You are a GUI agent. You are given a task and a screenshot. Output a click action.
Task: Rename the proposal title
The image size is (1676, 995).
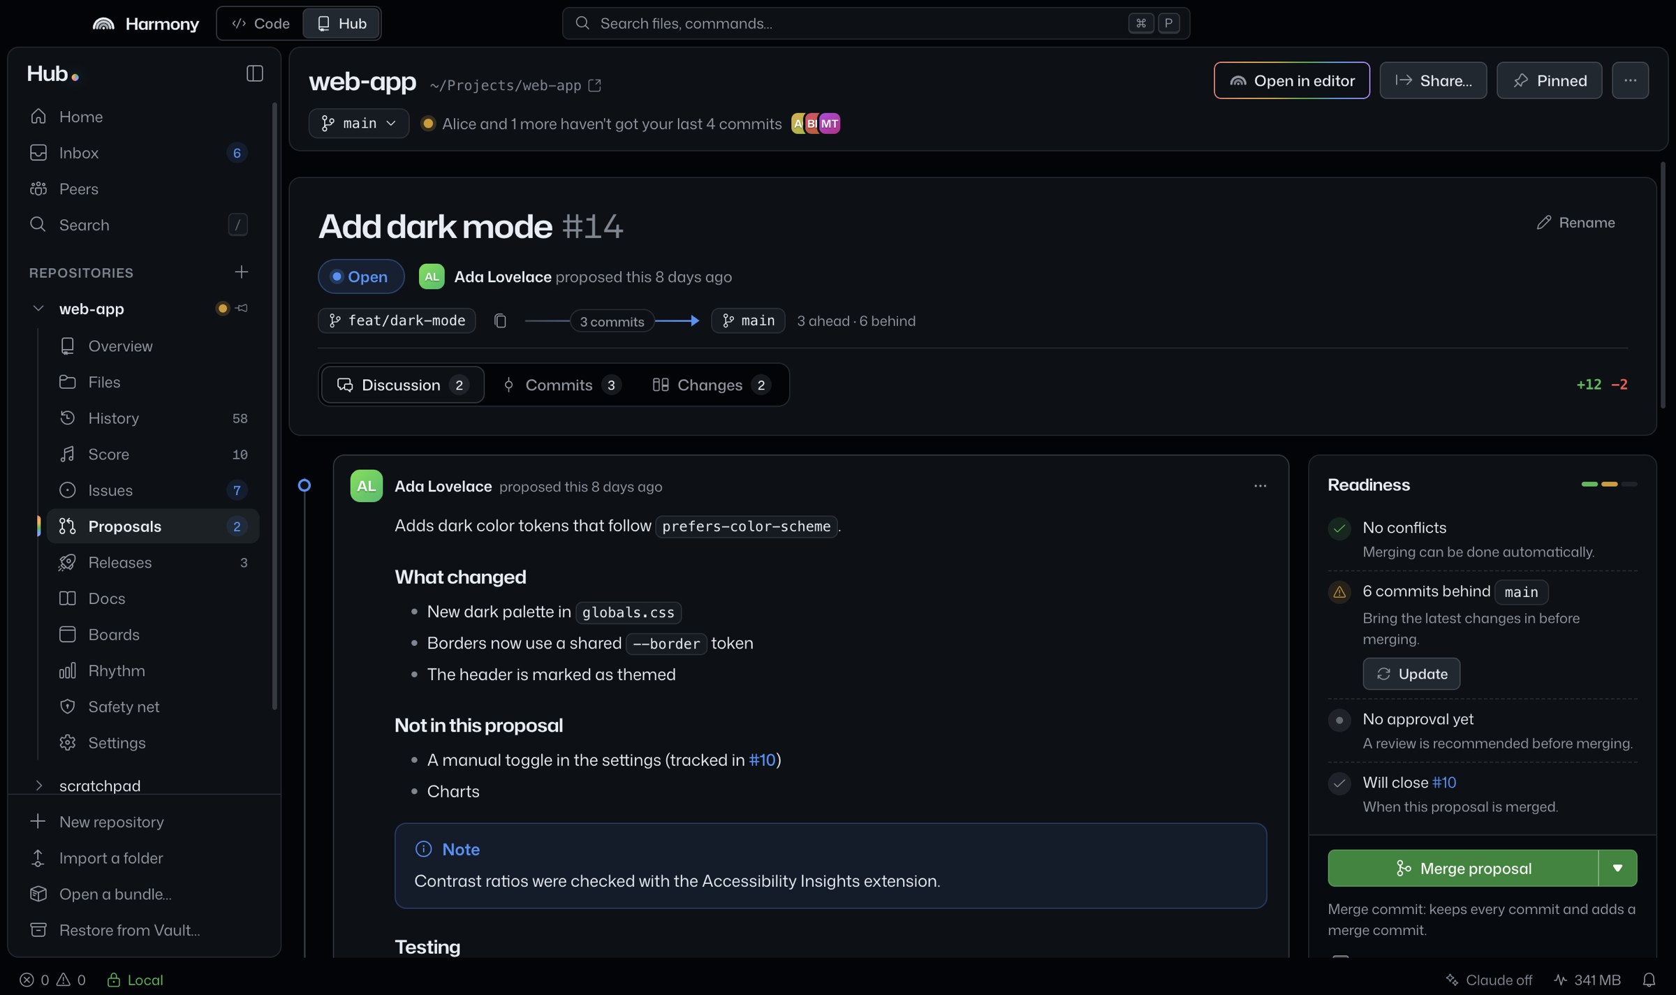tap(1576, 223)
